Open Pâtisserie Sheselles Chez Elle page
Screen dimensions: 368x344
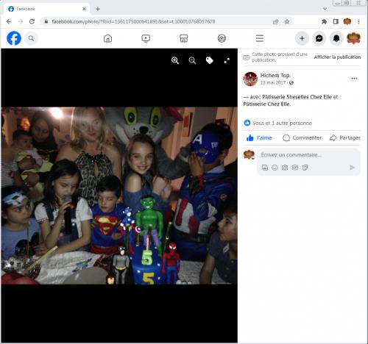(297, 97)
